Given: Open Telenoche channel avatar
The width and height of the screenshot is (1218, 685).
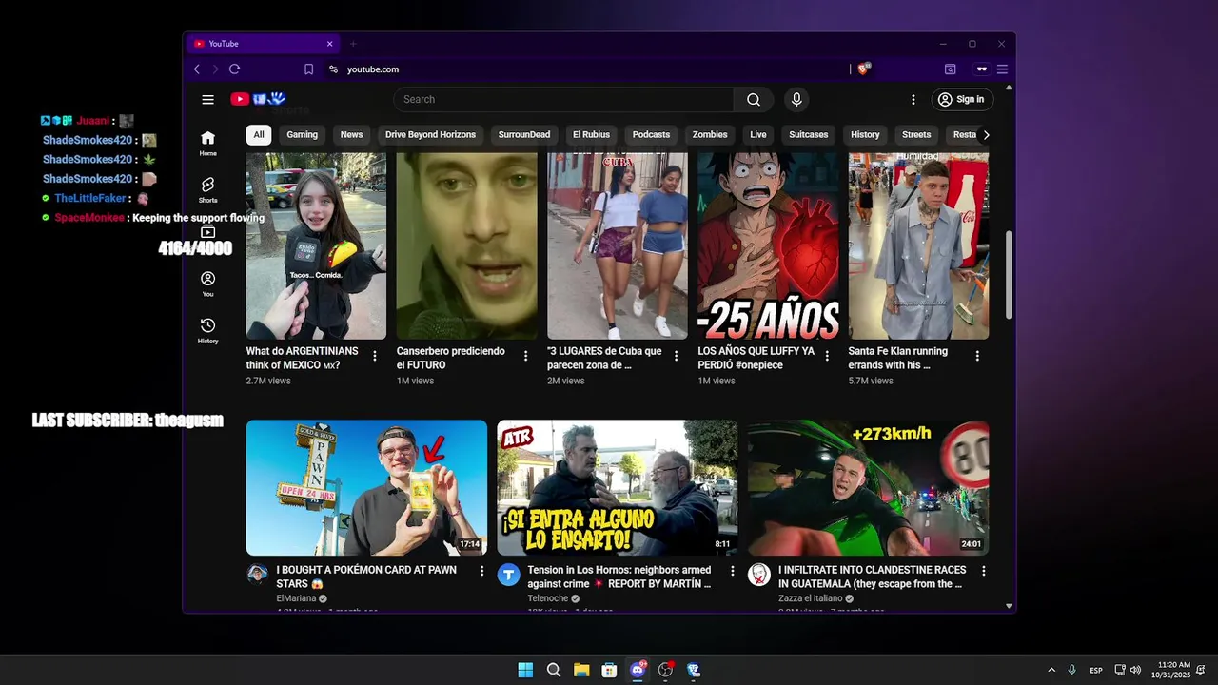Looking at the screenshot, I should (x=509, y=575).
